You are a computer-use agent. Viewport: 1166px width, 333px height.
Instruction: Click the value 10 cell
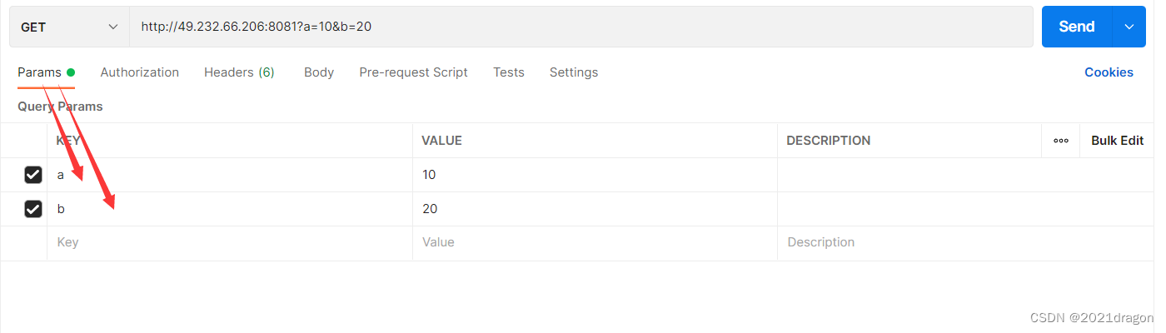595,175
